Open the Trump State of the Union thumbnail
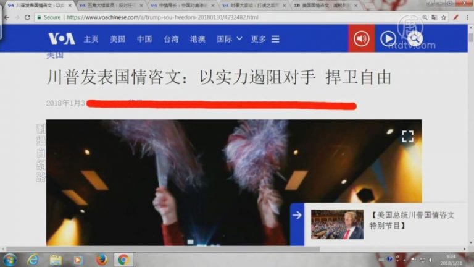Viewport: 474px width, 267px height. click(338, 224)
